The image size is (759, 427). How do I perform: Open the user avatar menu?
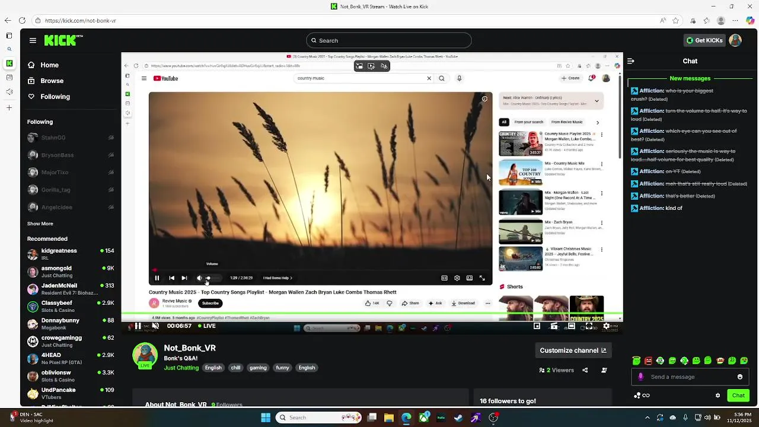click(x=735, y=40)
